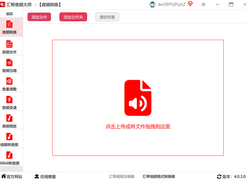Click the app speaker logo icon
Viewport: 246px width, 181px height.
tap(2, 4)
